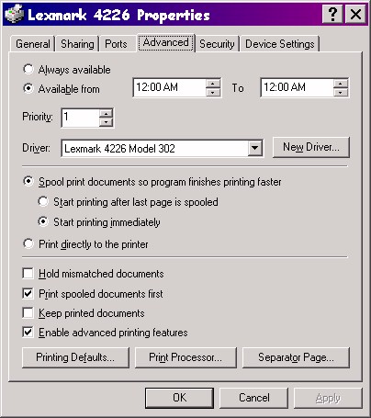
Task: Decrease the Available from start time
Action: point(213,92)
